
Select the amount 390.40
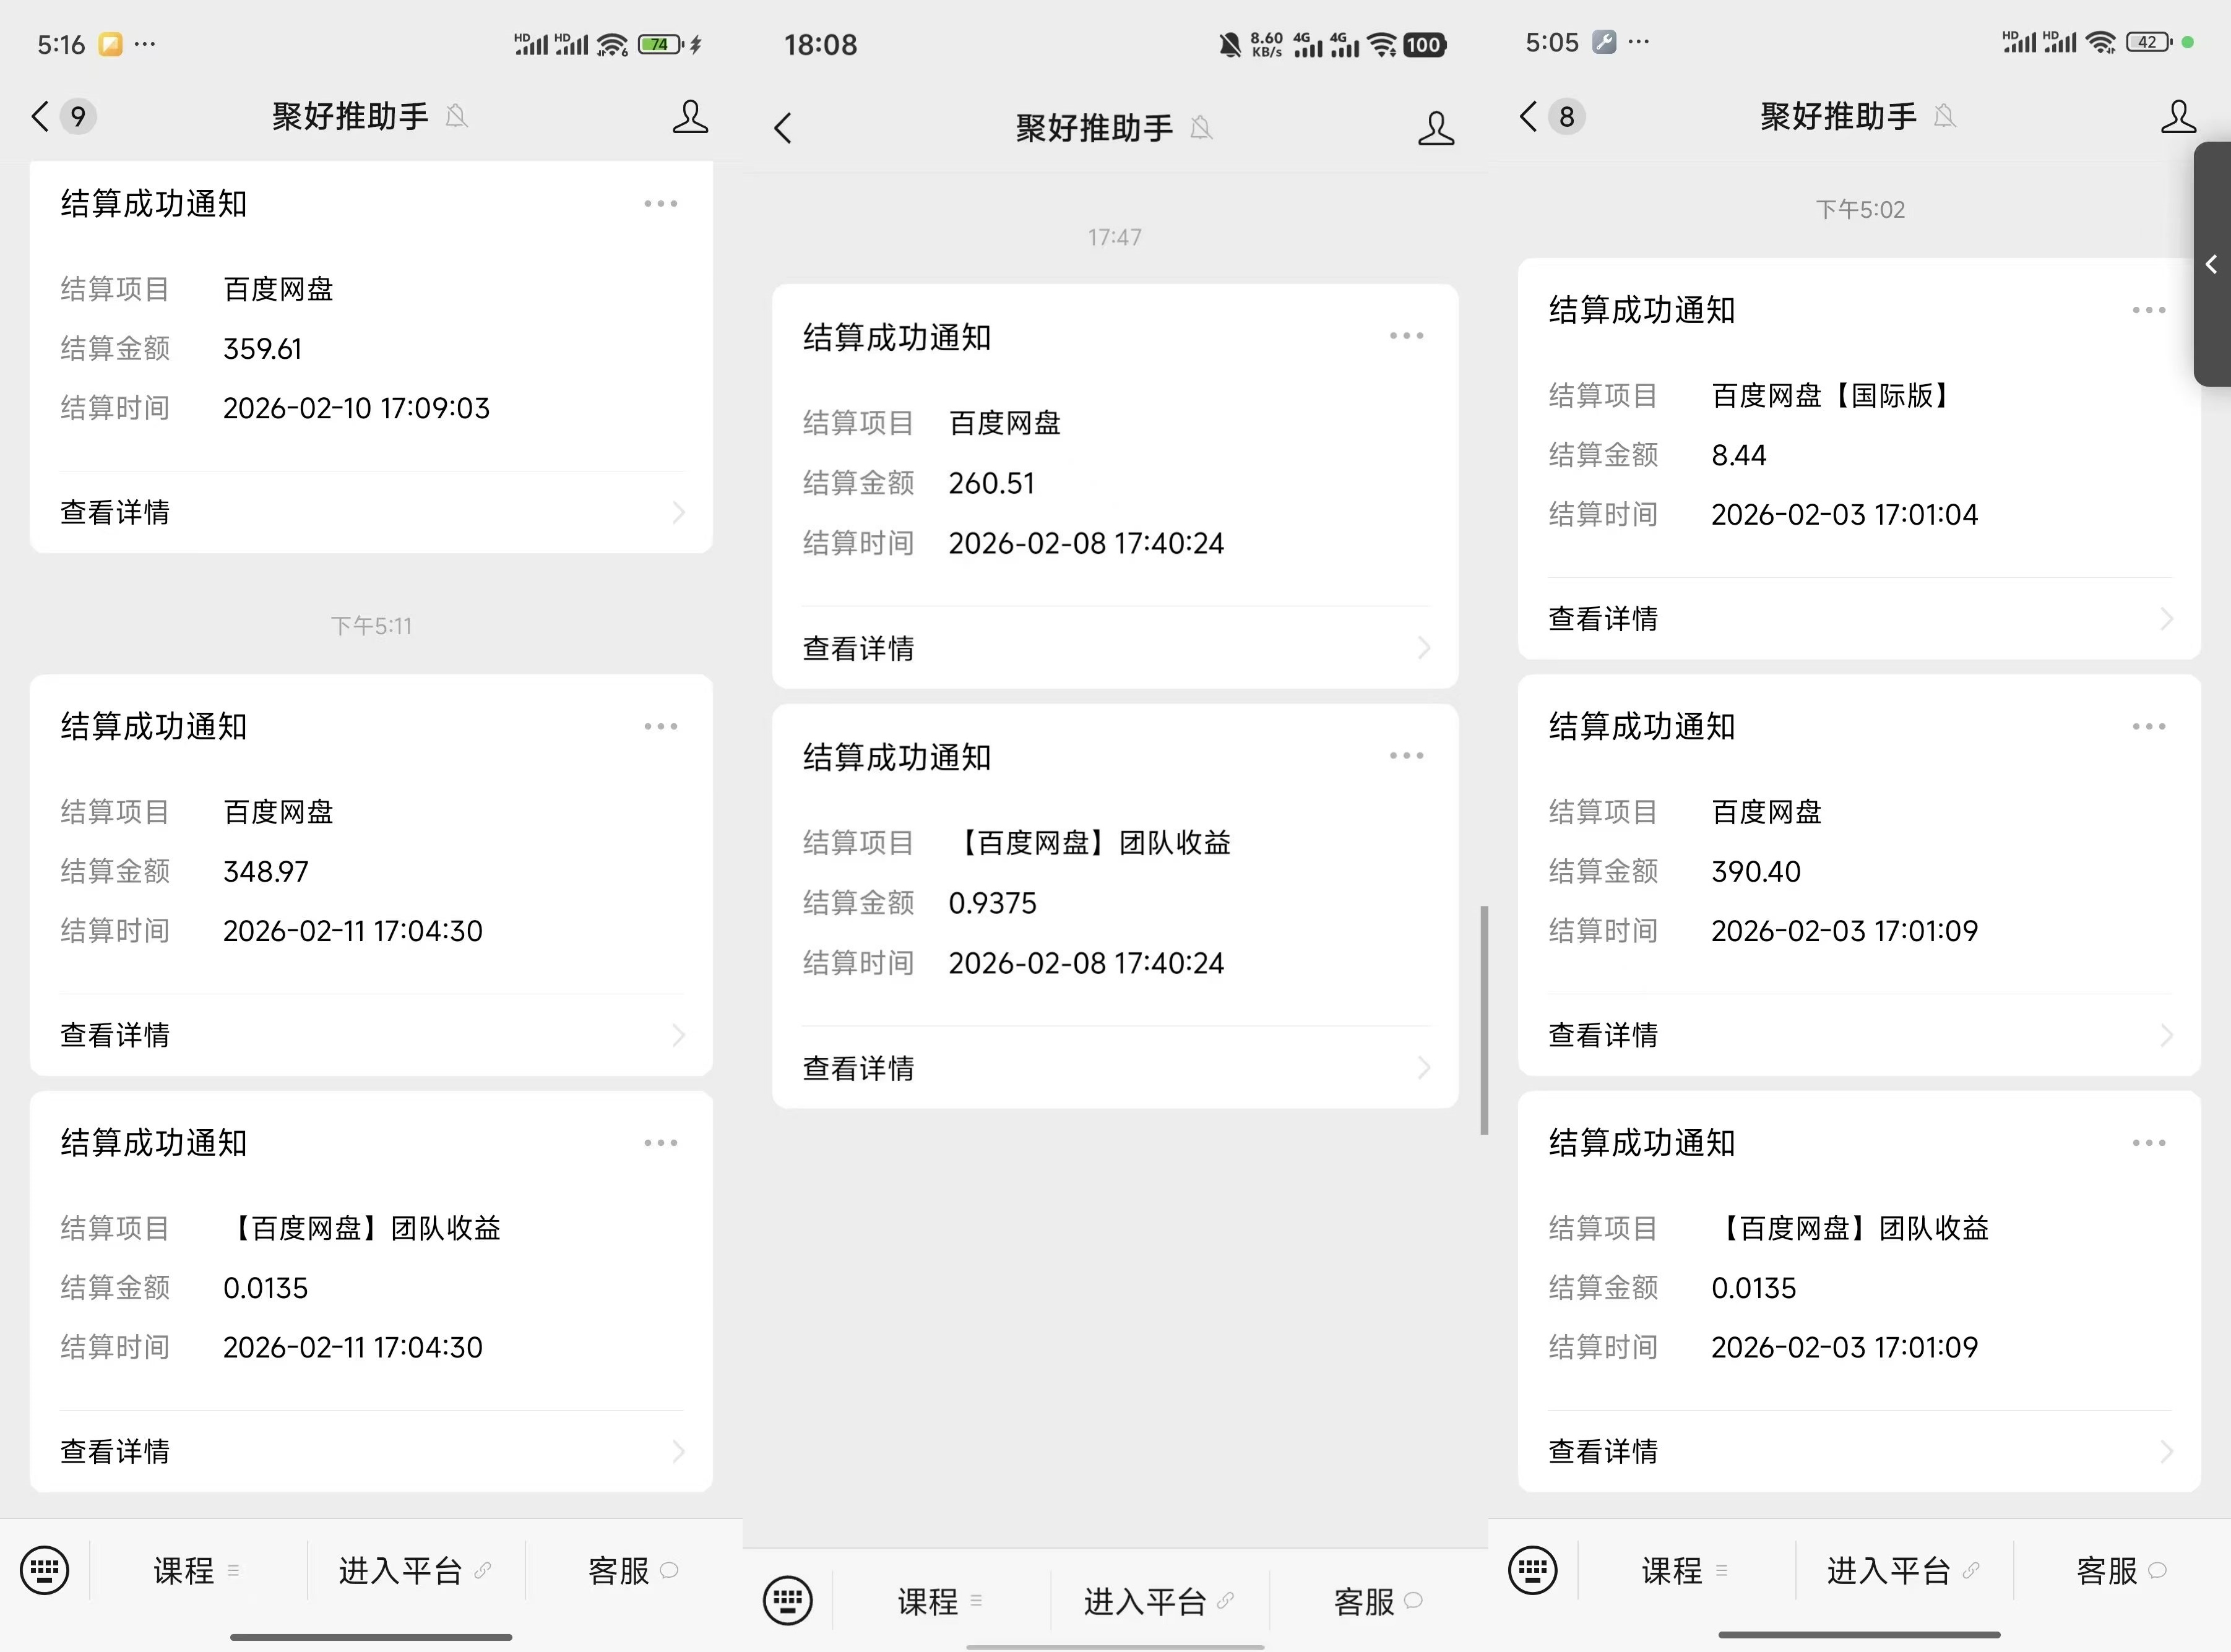tap(1755, 872)
